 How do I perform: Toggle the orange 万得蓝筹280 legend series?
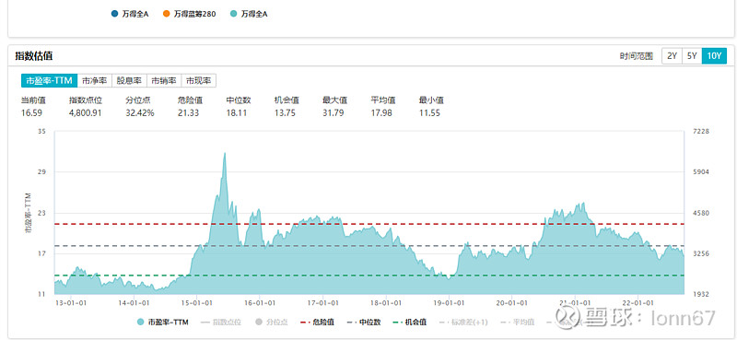(x=189, y=14)
